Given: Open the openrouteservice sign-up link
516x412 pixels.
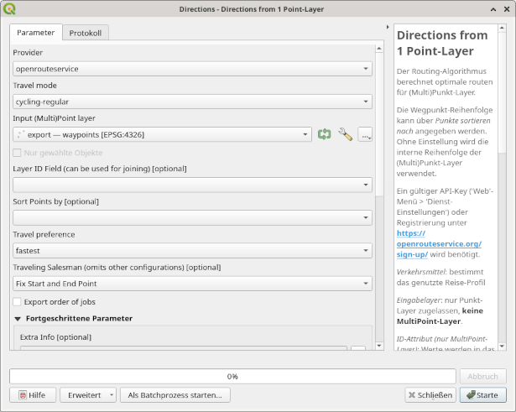Looking at the screenshot, I should (x=438, y=248).
